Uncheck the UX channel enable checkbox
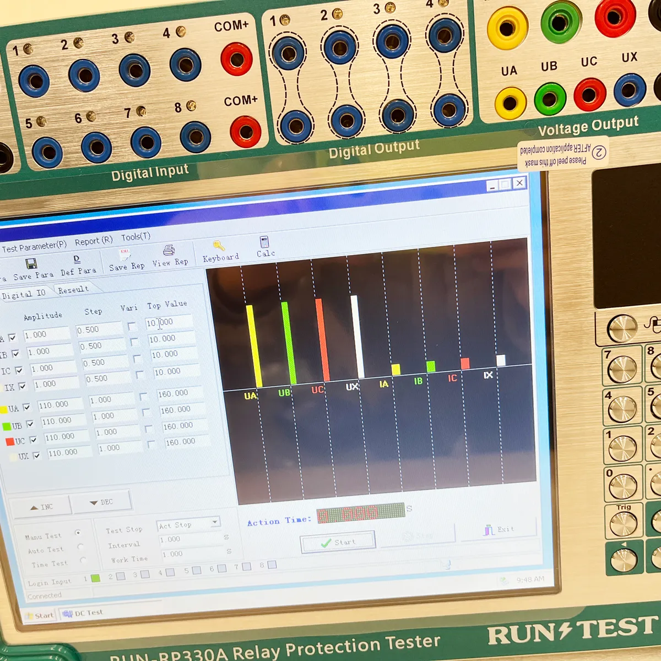The image size is (661, 661). pos(36,456)
